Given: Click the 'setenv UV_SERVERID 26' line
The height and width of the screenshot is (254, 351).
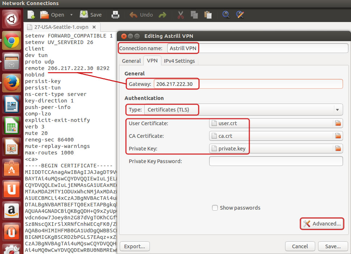Looking at the screenshot, I should tap(59, 42).
